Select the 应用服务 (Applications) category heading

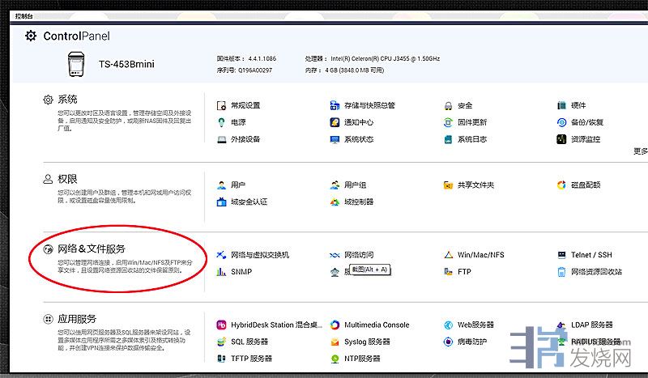click(x=77, y=319)
